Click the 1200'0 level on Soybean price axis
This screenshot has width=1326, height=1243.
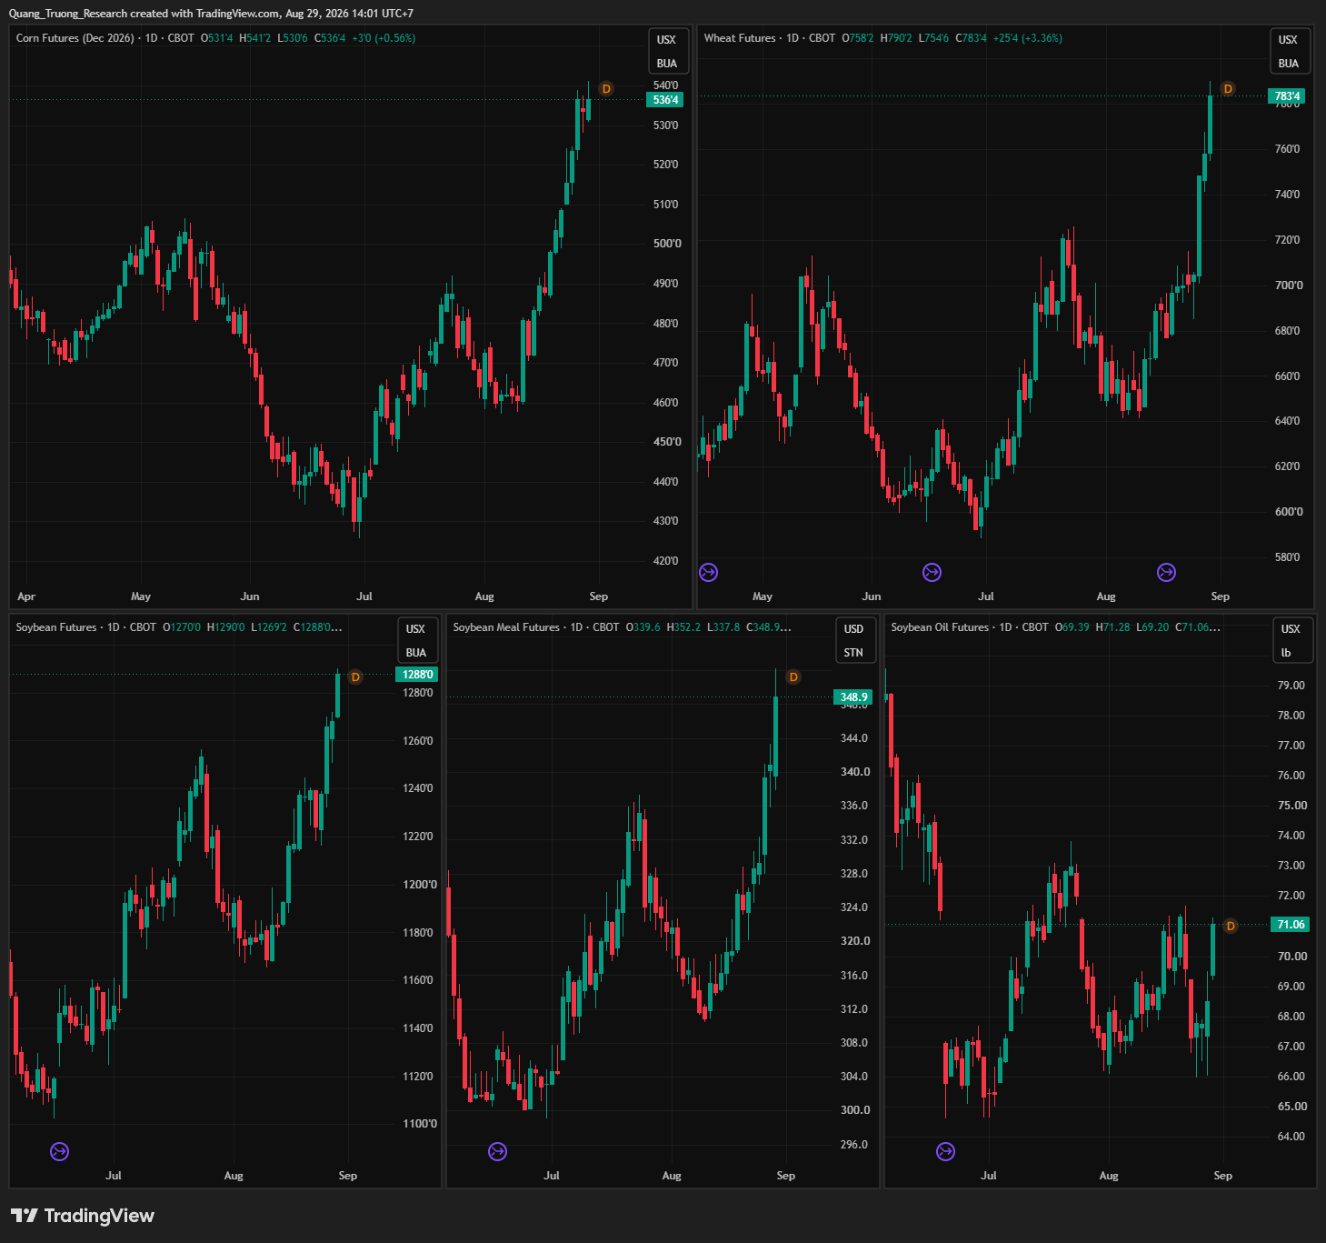click(x=420, y=885)
